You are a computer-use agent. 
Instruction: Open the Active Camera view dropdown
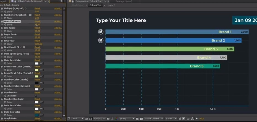pos(154,119)
